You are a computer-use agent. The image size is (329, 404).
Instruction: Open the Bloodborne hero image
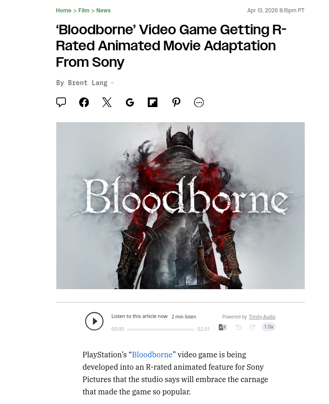180,205
